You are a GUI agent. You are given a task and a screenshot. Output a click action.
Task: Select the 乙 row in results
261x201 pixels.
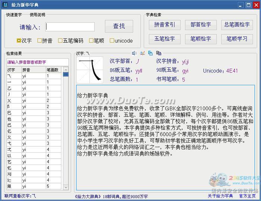[x=34, y=88]
